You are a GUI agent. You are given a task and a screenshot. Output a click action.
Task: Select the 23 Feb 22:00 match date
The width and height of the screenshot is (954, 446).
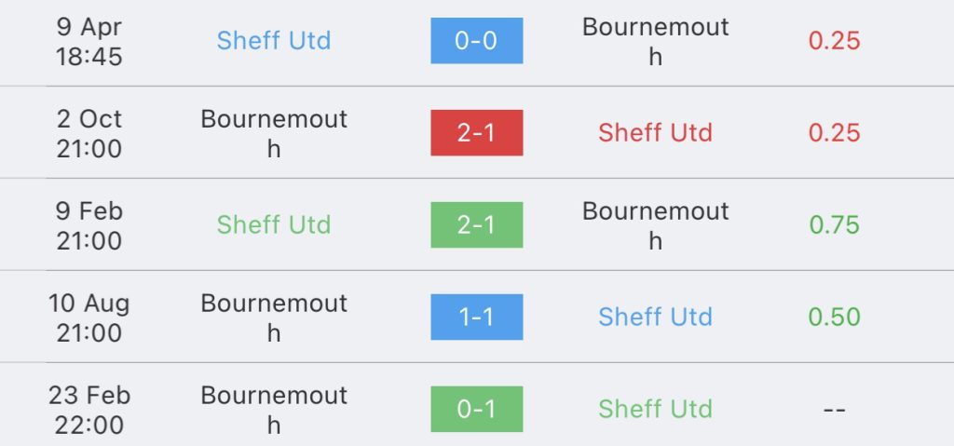click(89, 410)
